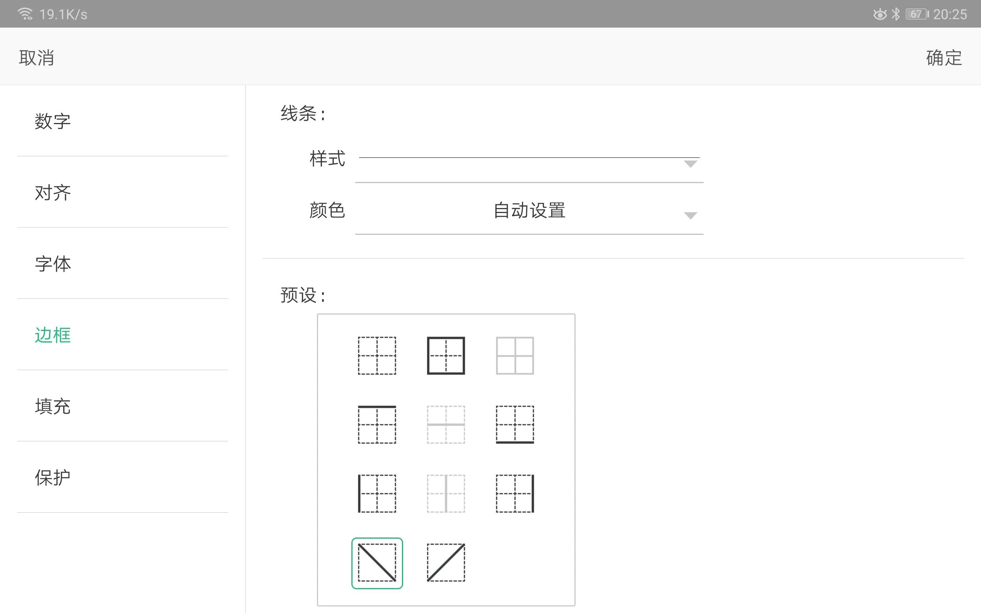Select the inner vertical border preset

point(446,494)
